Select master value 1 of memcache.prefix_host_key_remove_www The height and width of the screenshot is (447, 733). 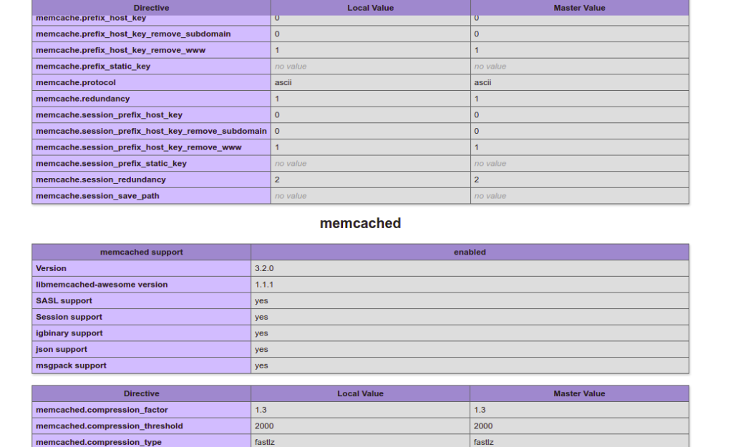(476, 50)
